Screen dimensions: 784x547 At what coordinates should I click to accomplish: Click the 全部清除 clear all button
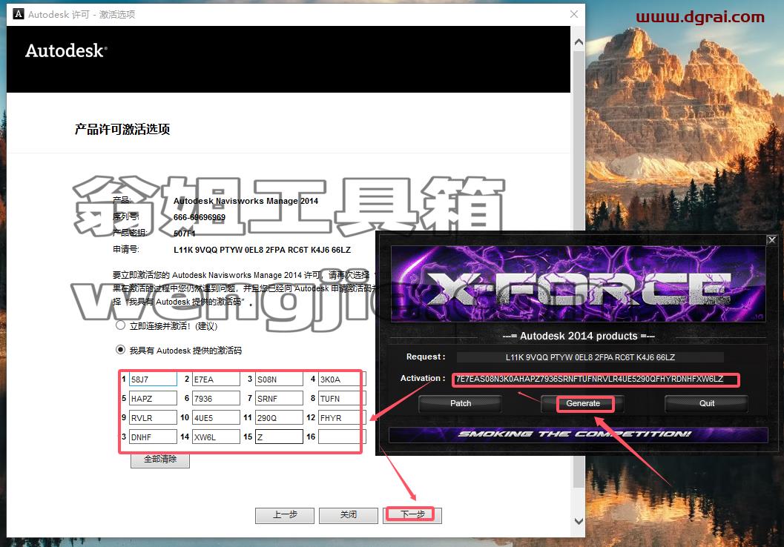(160, 459)
